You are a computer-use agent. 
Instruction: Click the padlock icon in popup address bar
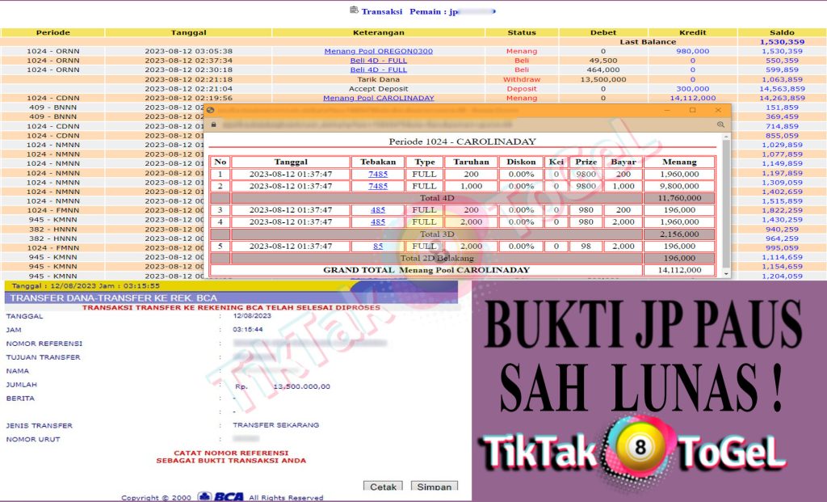click(213, 125)
